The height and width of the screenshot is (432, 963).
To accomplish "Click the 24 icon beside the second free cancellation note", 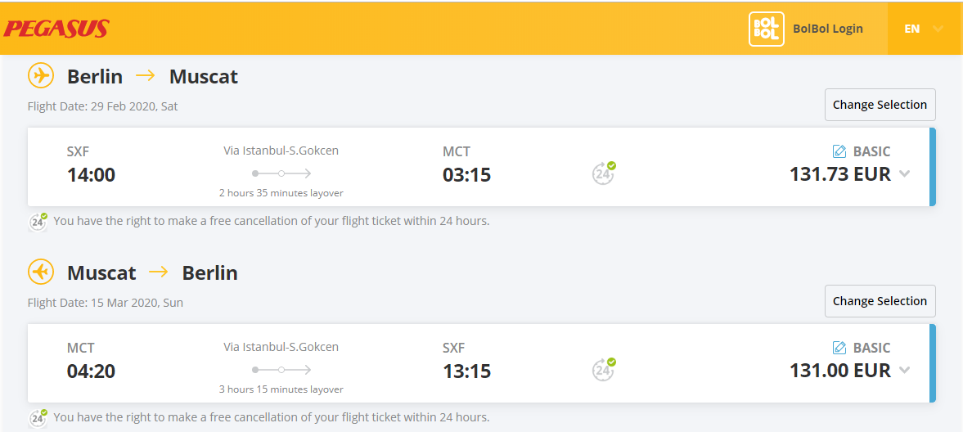I will [38, 417].
